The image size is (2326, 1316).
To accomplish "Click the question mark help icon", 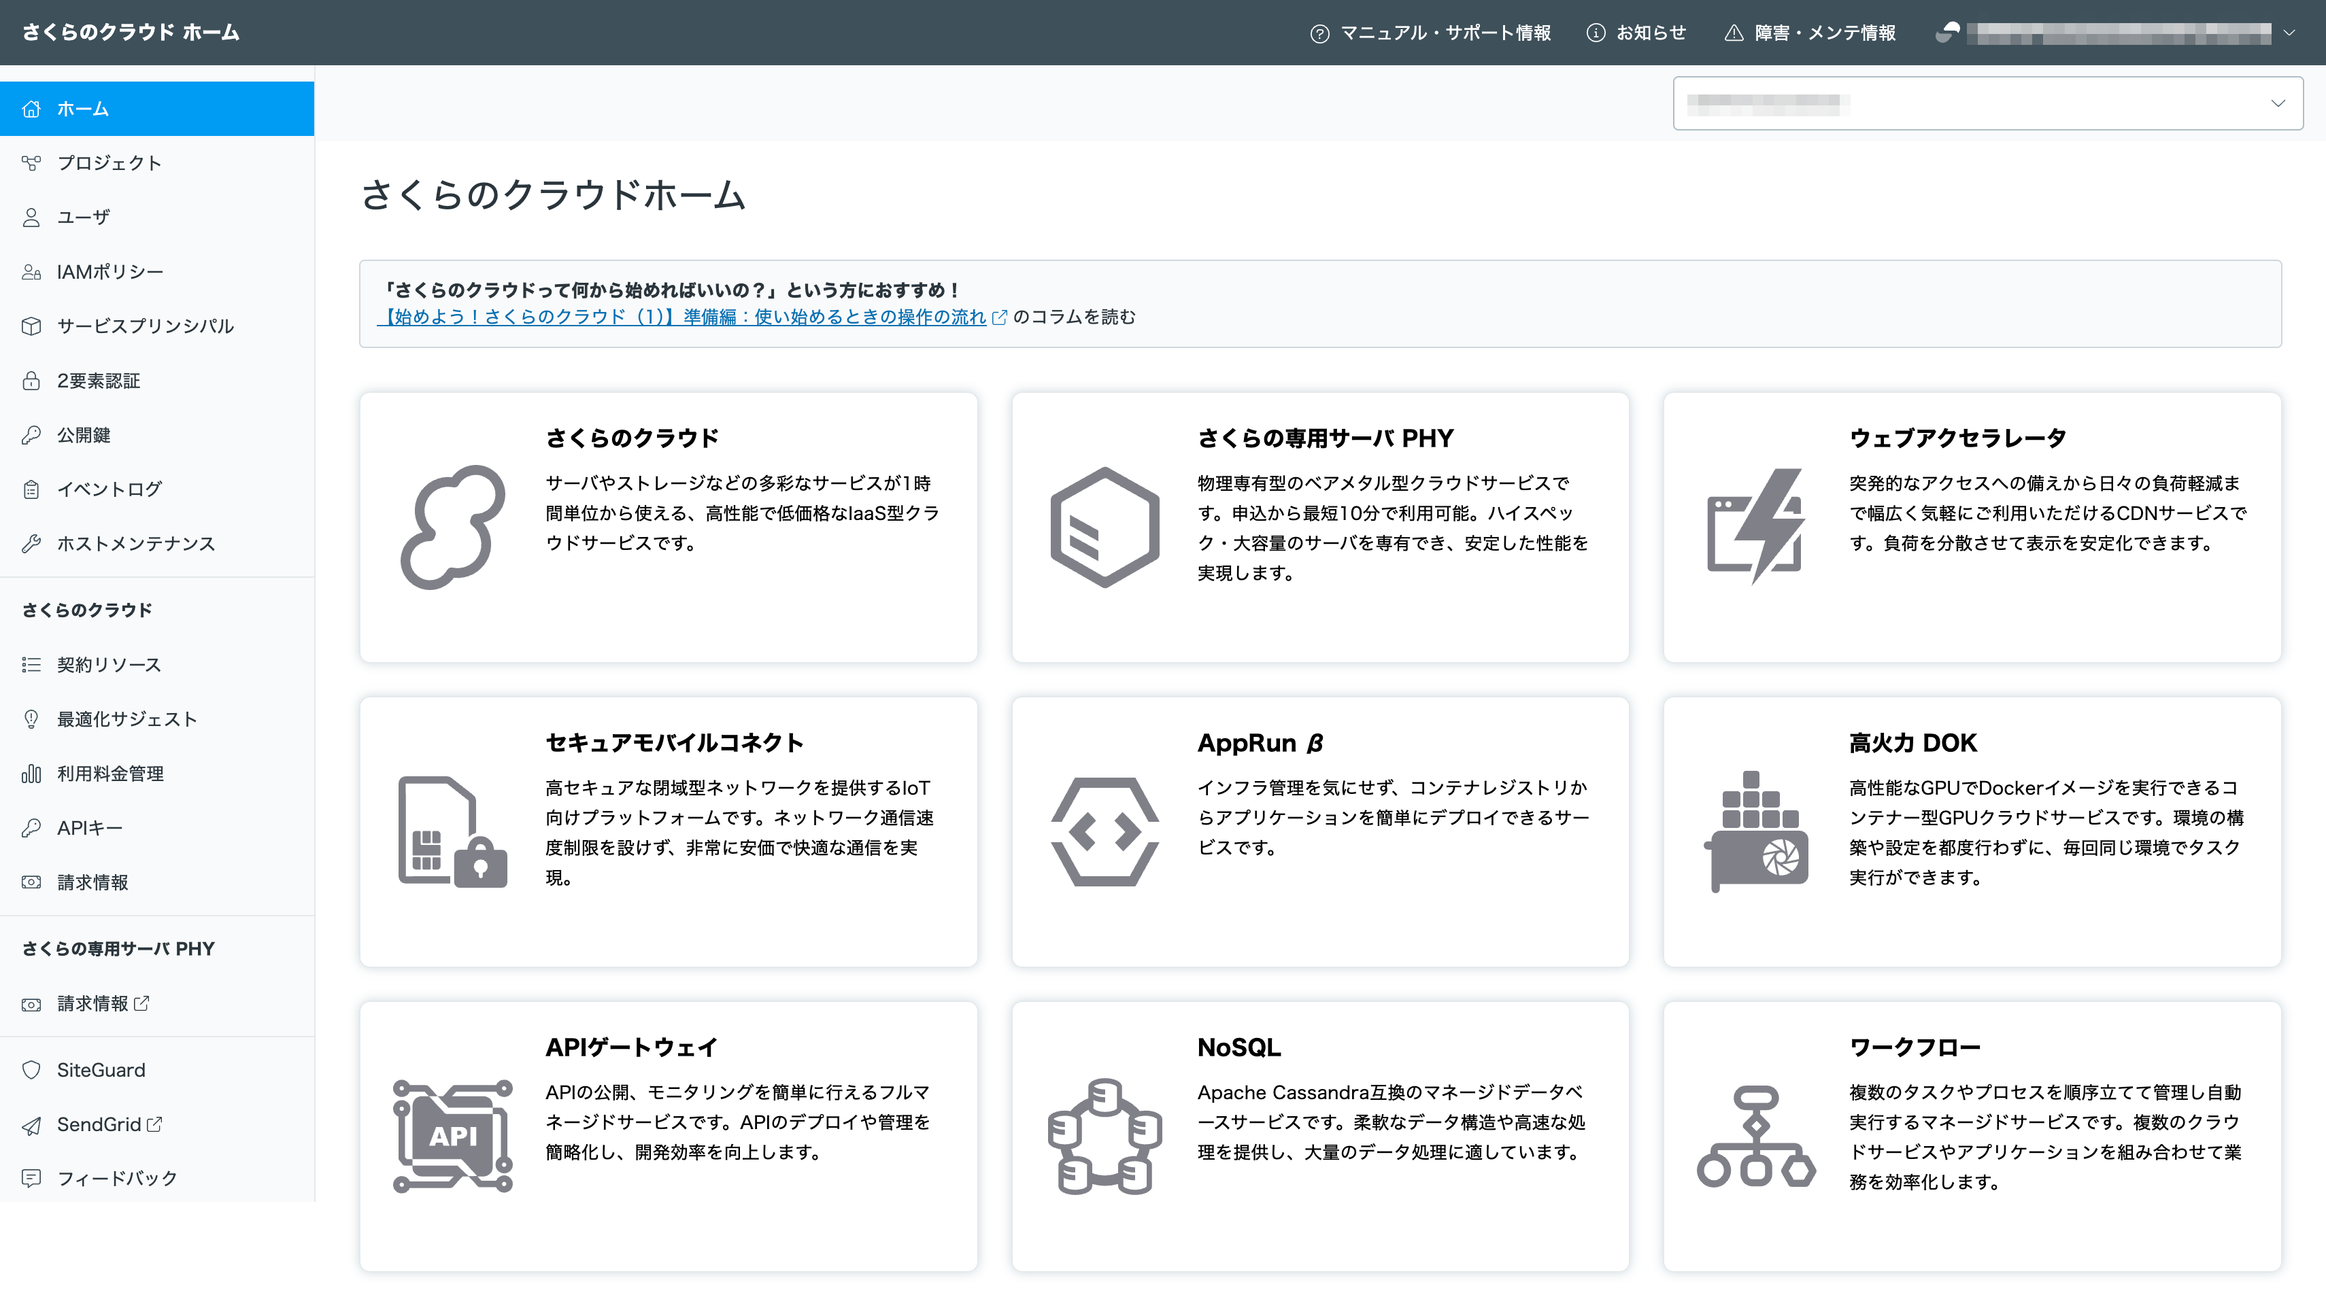I will pos(1319,33).
